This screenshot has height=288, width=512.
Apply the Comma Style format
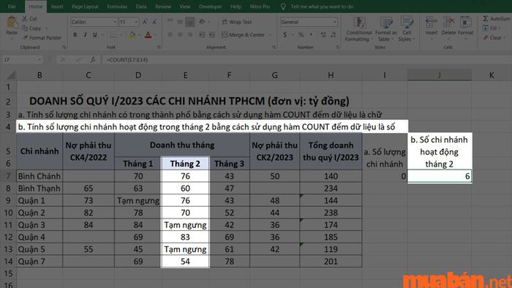(x=311, y=34)
